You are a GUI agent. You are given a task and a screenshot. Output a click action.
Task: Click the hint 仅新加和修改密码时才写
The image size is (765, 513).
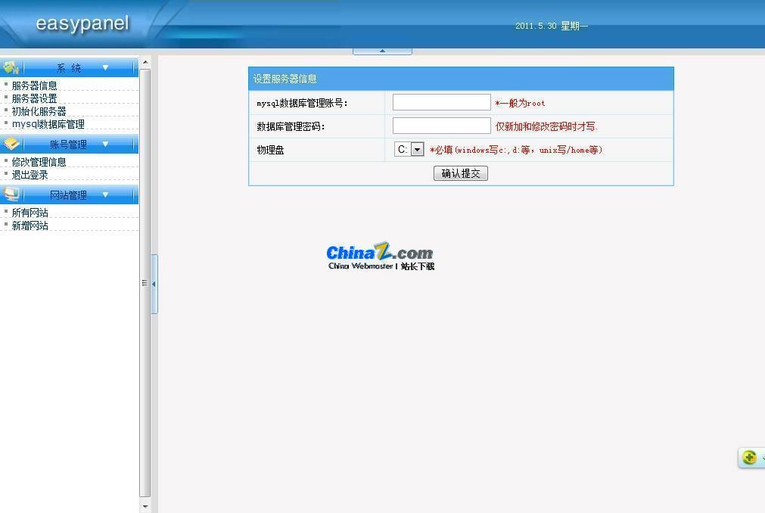pos(546,126)
